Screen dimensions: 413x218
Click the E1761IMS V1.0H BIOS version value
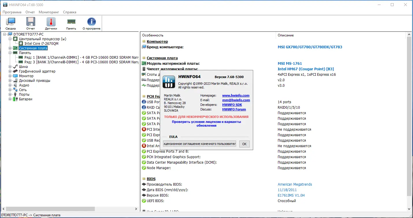pos(291,195)
